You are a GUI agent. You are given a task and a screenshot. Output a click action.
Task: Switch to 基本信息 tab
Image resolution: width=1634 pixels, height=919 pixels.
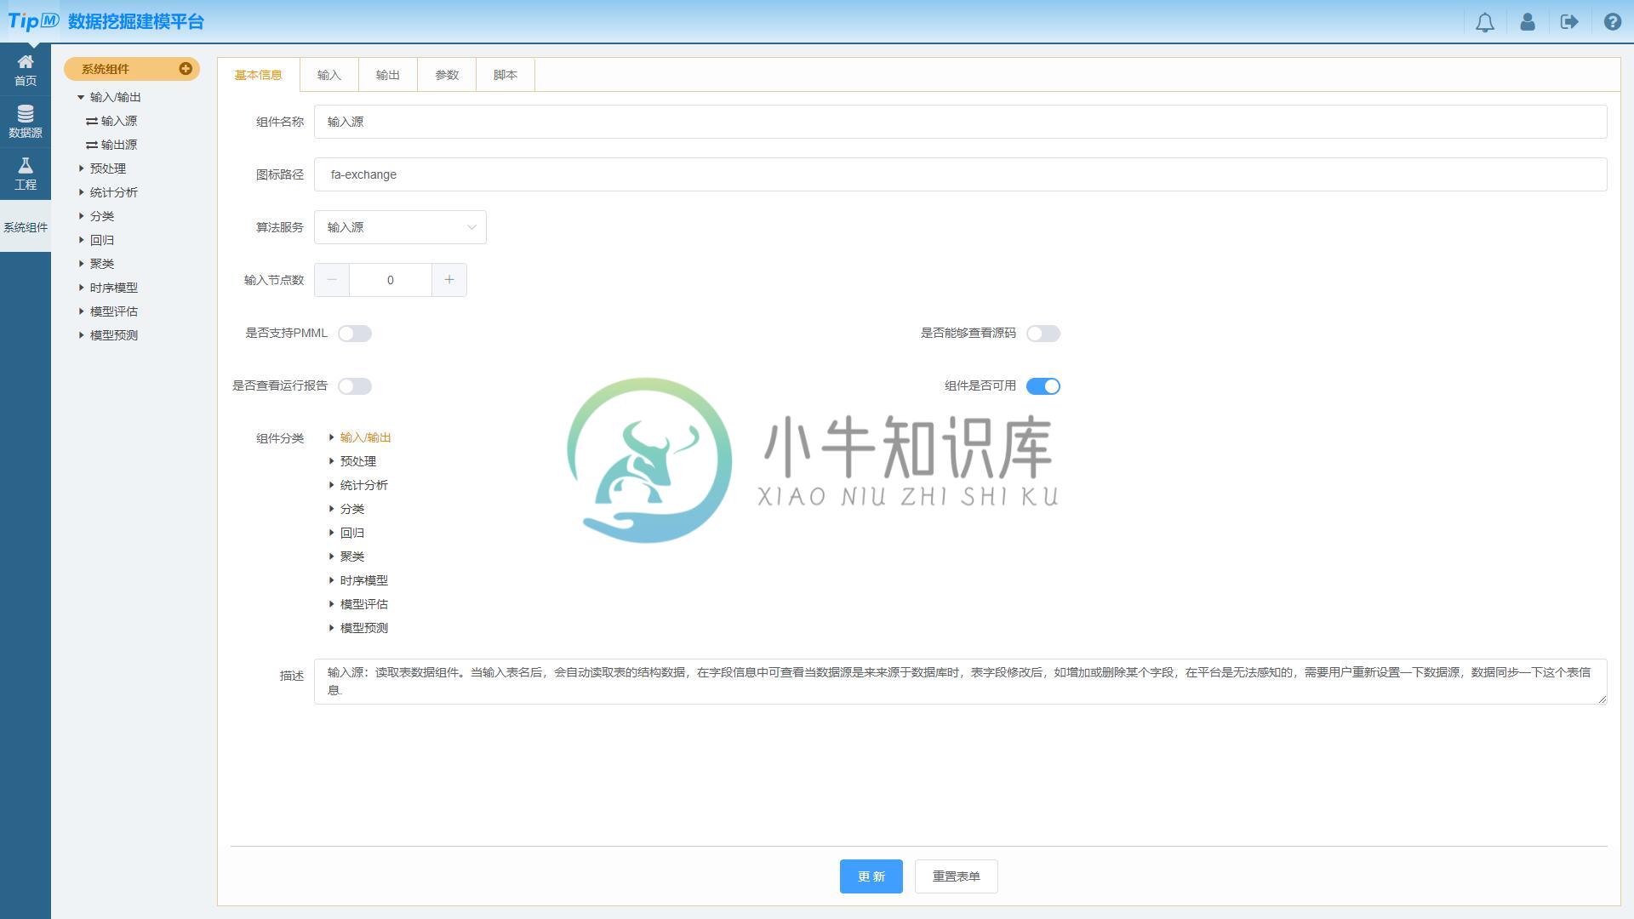point(258,75)
